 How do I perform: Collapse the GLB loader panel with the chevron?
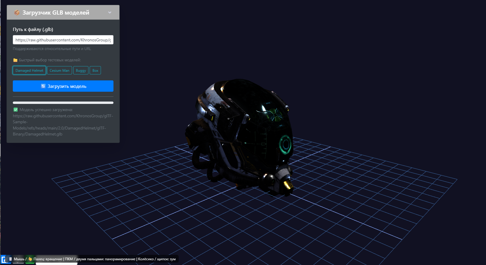tap(110, 13)
